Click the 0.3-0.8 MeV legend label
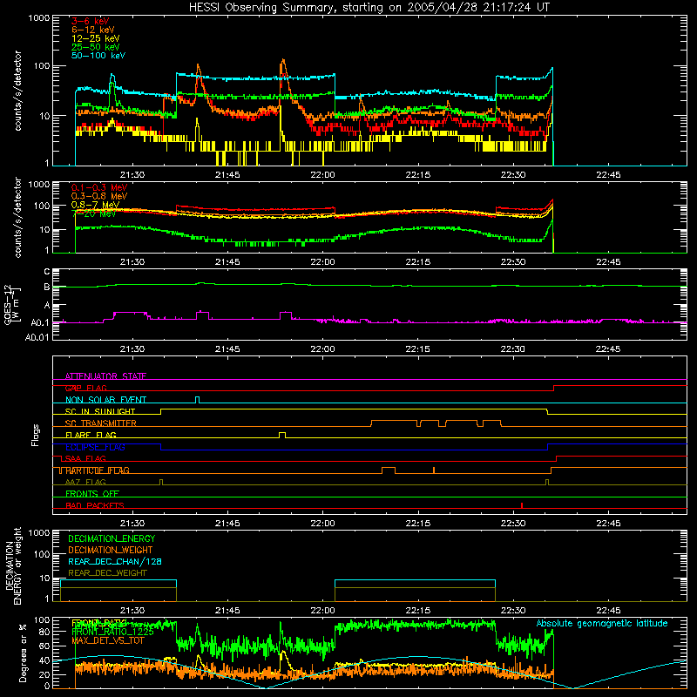Image resolution: width=697 pixels, height=697 pixels. [99, 196]
